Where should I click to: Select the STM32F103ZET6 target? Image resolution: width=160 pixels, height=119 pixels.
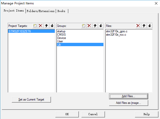31,31
